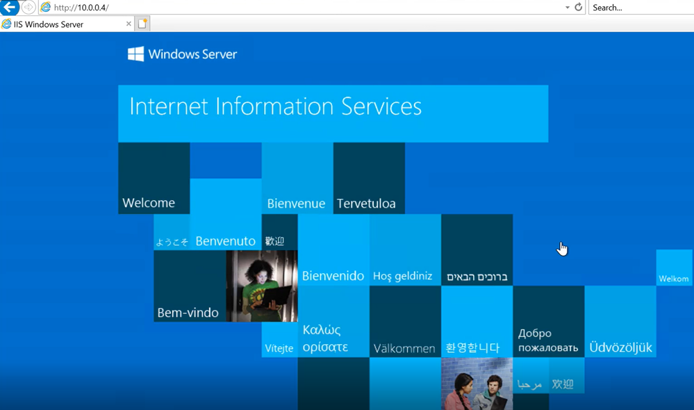Click the Bienvenido tile
This screenshot has height=410, width=694.
pos(333,250)
